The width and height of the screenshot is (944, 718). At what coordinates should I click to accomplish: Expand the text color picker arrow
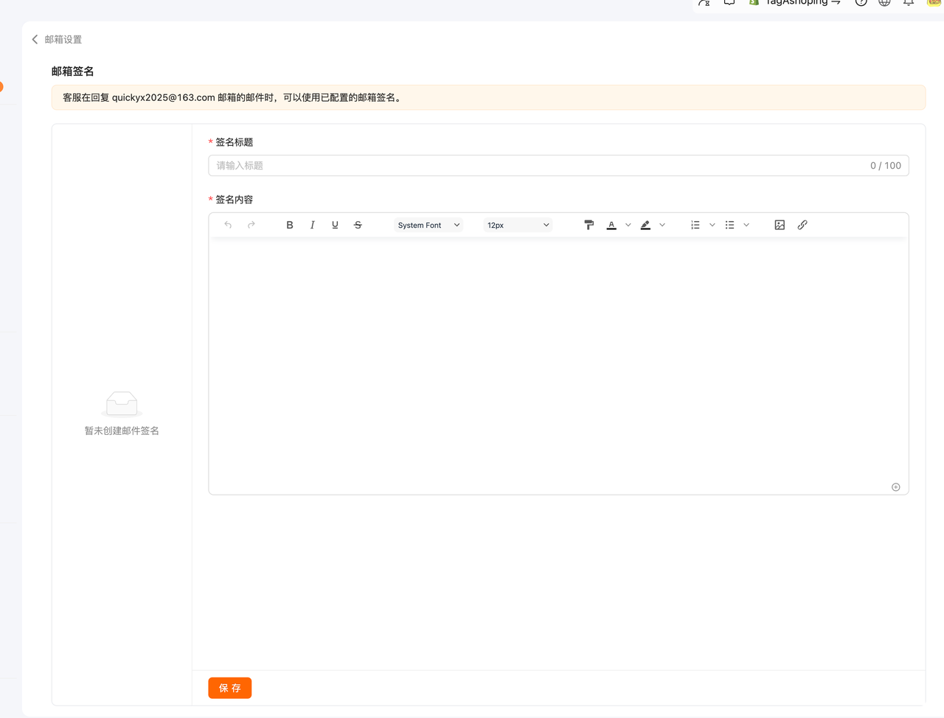[x=628, y=225]
